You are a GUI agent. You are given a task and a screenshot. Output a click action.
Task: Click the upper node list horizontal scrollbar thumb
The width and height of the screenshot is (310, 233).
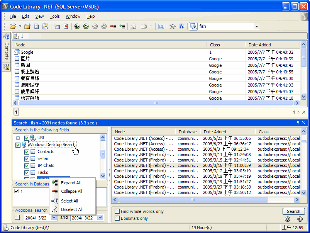(156, 103)
